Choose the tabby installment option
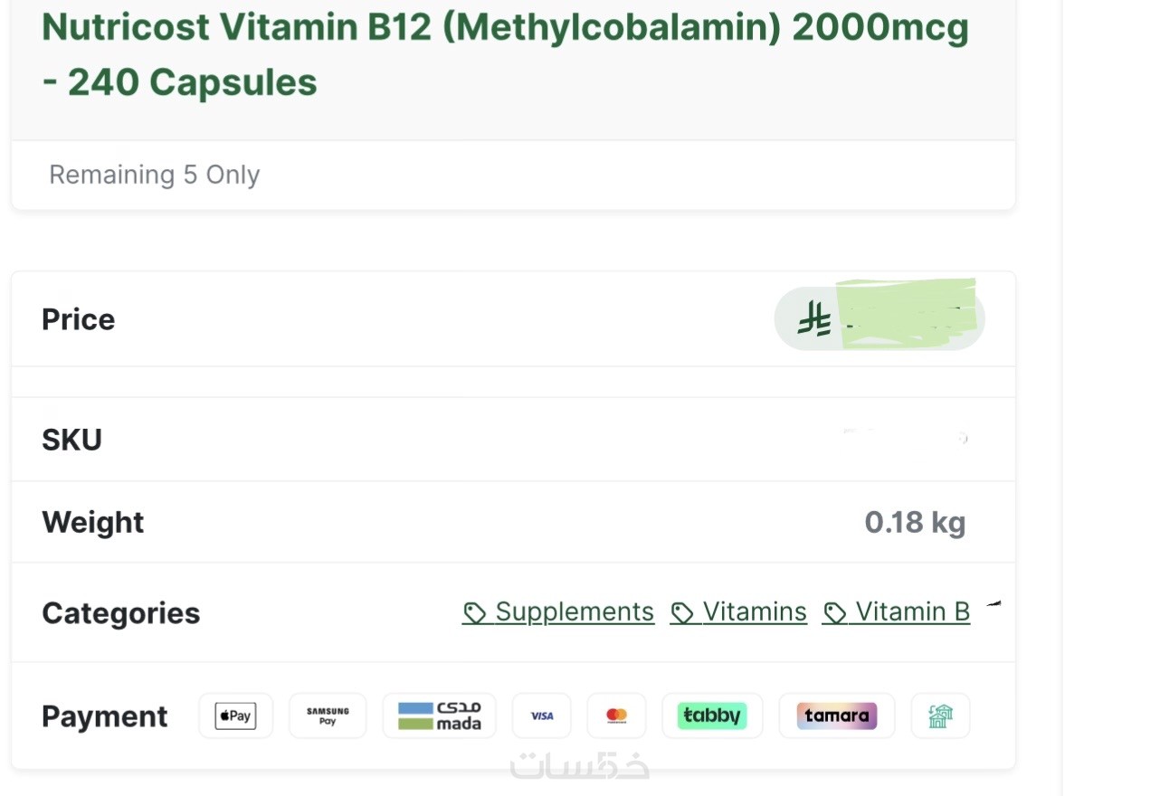Viewport: 1160px width, 796px height. pyautogui.click(x=712, y=716)
